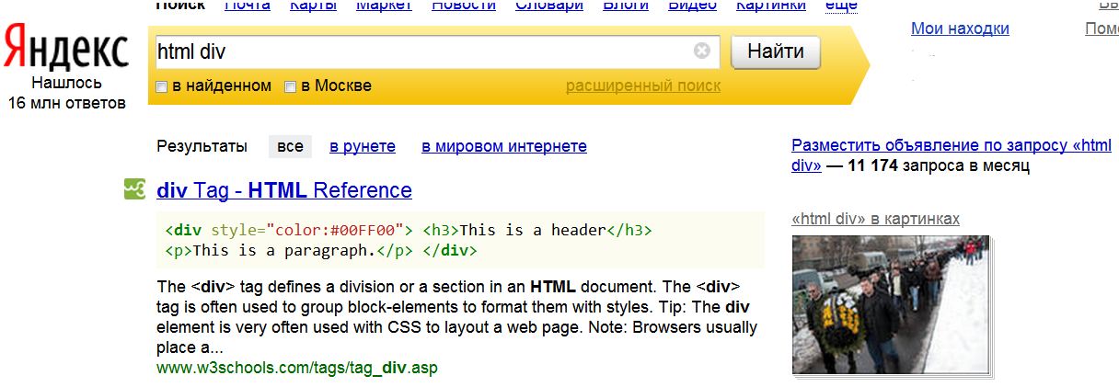Click the w3schools favicon beside the result
Image resolution: width=1119 pixels, height=387 pixels.
135,189
